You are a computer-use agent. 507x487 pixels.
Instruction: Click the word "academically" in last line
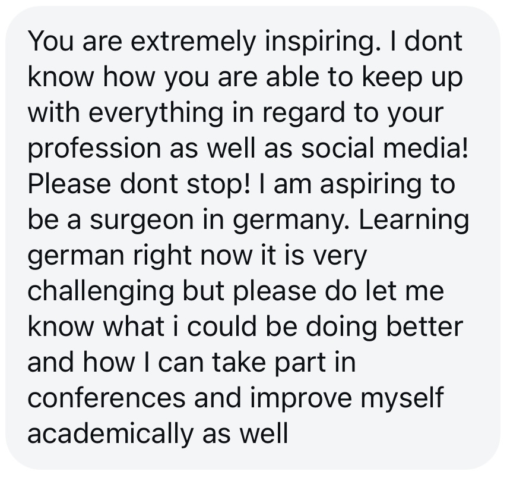click(111, 435)
